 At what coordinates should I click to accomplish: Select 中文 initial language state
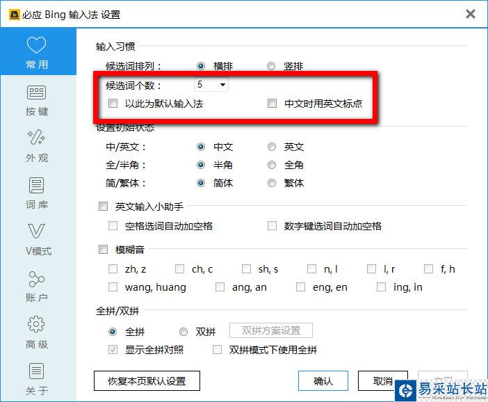(201, 147)
